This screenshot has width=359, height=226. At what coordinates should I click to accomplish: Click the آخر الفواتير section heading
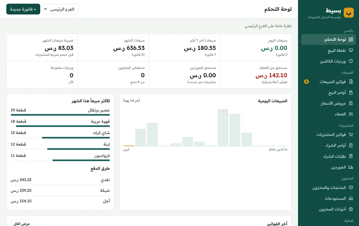click(277, 224)
